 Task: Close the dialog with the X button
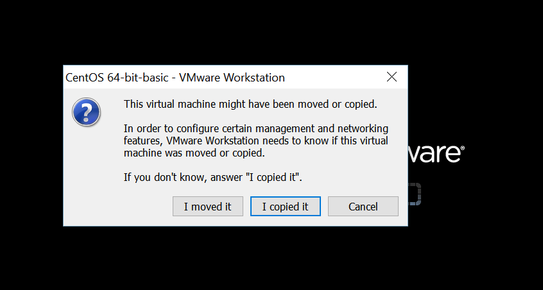(392, 78)
